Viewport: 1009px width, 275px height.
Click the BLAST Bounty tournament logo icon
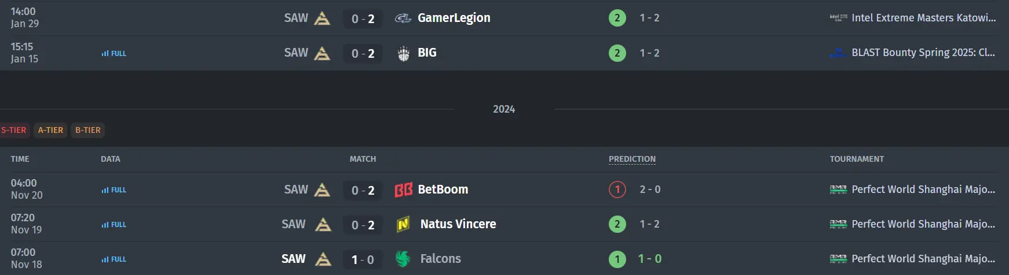point(838,53)
